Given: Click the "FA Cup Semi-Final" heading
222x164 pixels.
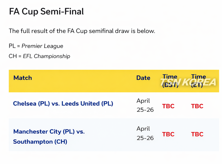Looking at the screenshot, I should [x=46, y=12].
